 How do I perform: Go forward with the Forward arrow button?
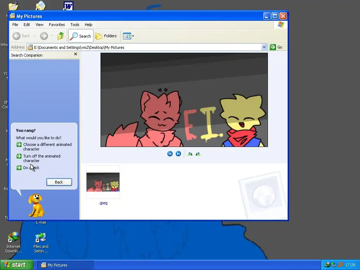tap(44, 36)
